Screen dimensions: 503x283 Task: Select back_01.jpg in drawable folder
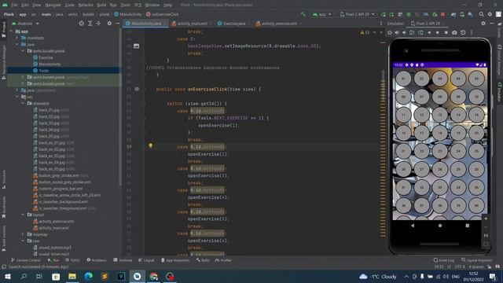tap(49, 110)
